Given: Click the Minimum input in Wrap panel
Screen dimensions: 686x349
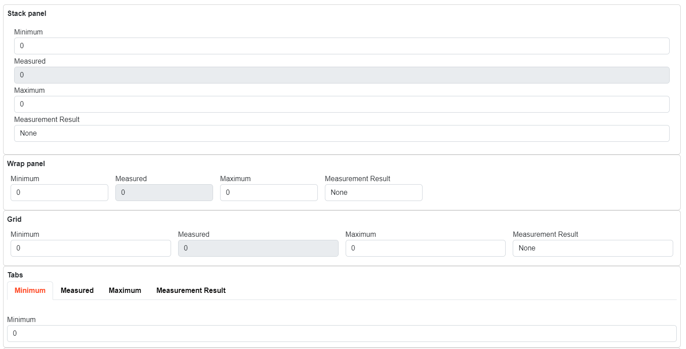Looking at the screenshot, I should [59, 193].
